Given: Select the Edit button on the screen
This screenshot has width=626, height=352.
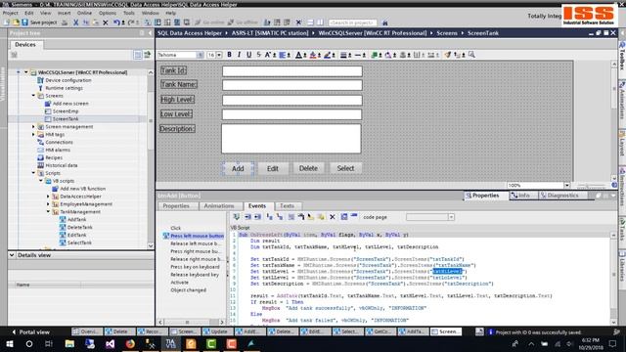Looking at the screenshot, I should click(x=273, y=168).
